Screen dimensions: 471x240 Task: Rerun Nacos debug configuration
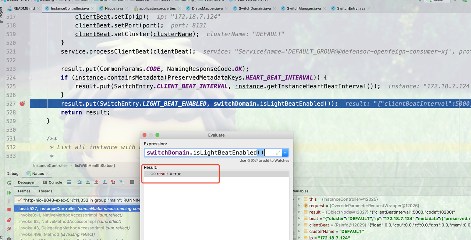click(9, 183)
